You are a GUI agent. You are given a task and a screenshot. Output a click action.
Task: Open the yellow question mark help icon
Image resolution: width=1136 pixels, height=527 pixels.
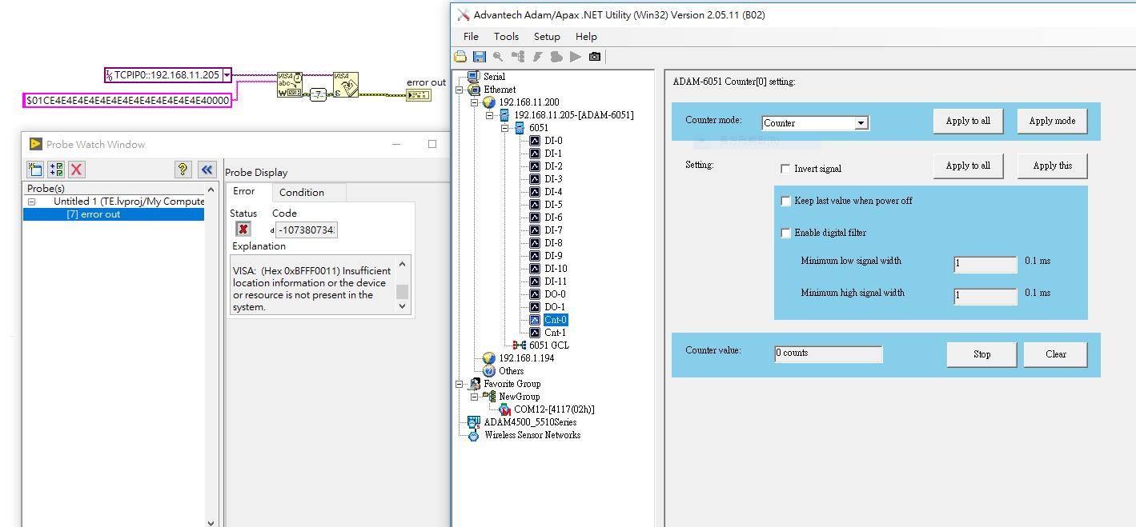(x=183, y=169)
